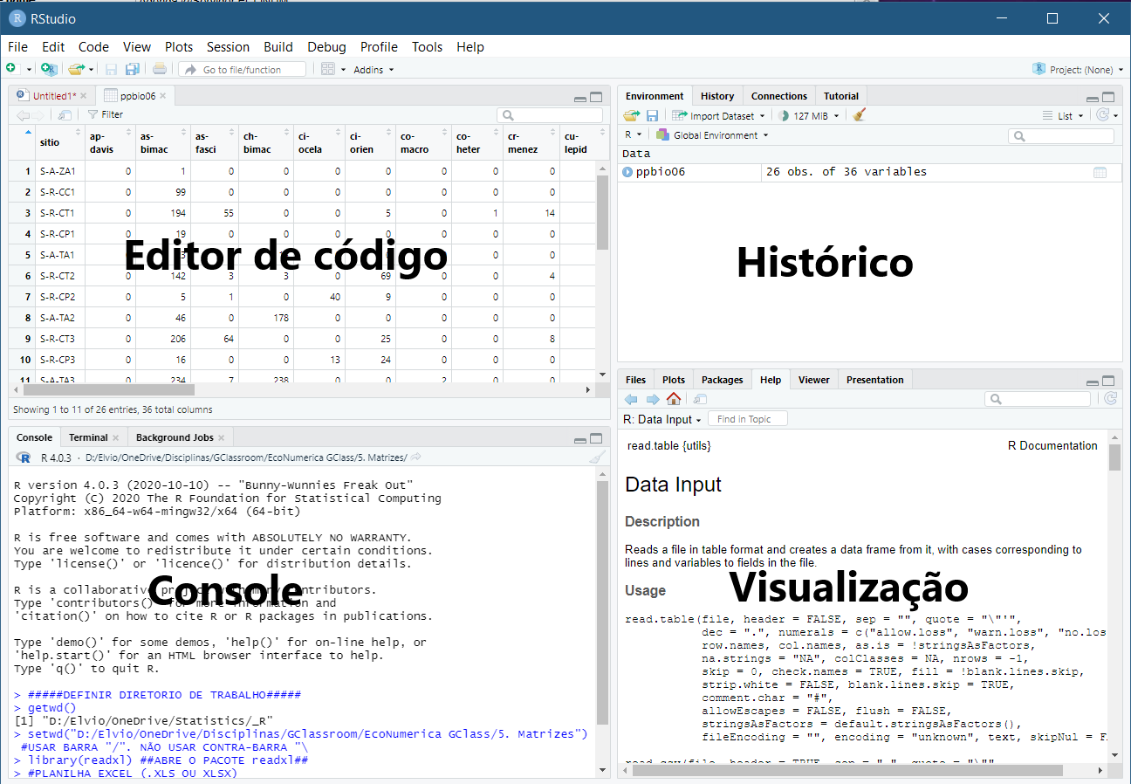1131x784 pixels.
Task: Expand the ppbio06 object in the Environment
Action: [x=628, y=171]
